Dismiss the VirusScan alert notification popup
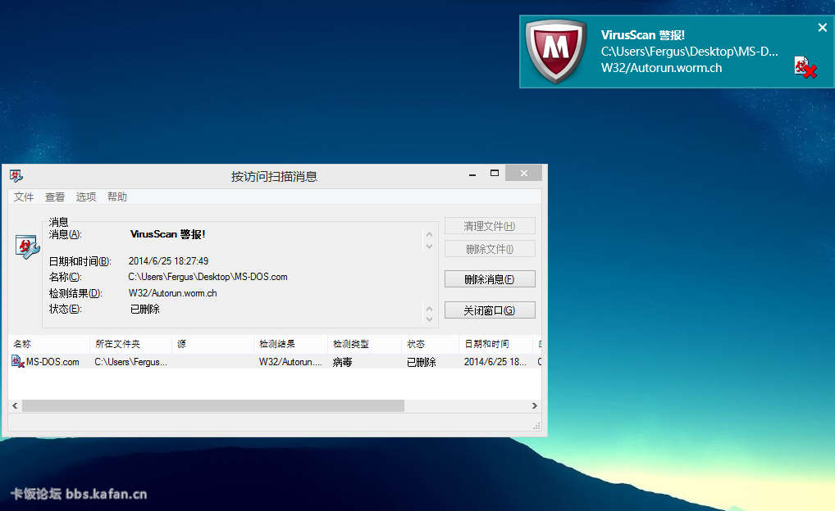The height and width of the screenshot is (511, 835). (823, 28)
